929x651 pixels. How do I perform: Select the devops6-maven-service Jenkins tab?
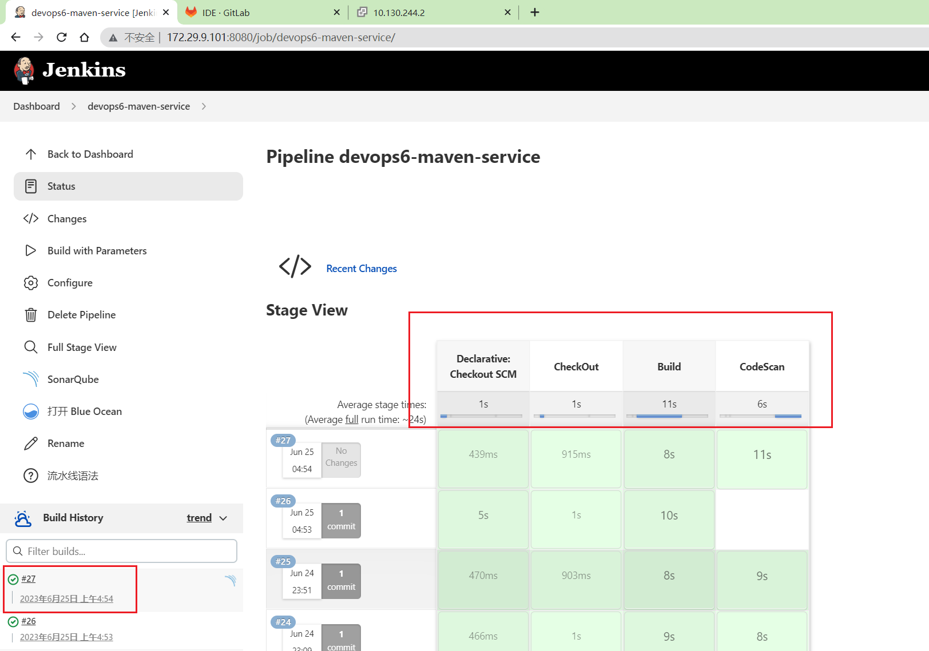pyautogui.click(x=92, y=12)
